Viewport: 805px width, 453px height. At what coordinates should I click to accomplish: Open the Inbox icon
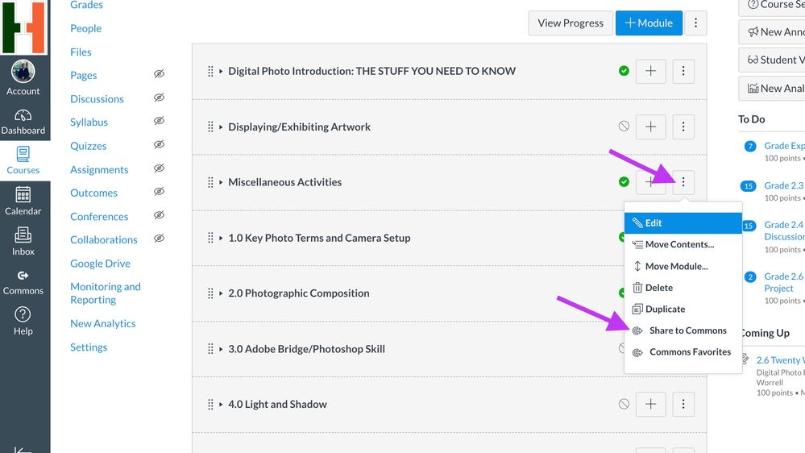23,241
